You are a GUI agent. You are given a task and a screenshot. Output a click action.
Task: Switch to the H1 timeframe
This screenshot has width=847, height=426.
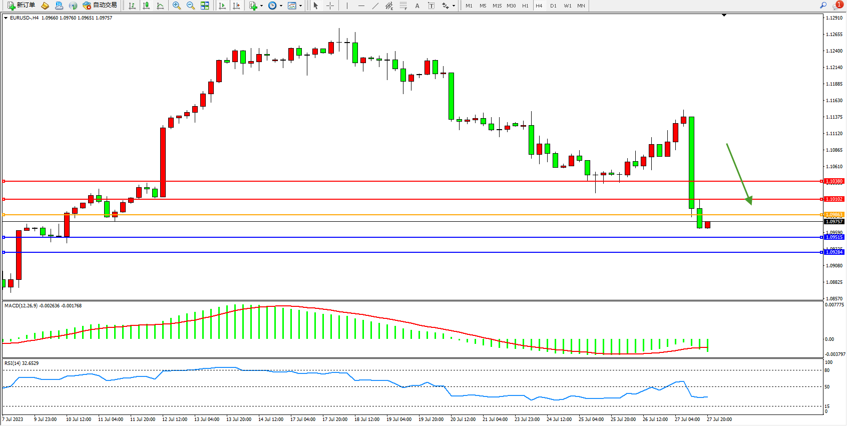pos(525,6)
